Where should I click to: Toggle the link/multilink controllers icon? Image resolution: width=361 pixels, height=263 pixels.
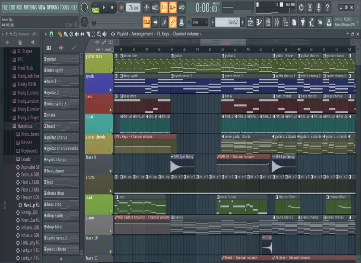(x=172, y=23)
